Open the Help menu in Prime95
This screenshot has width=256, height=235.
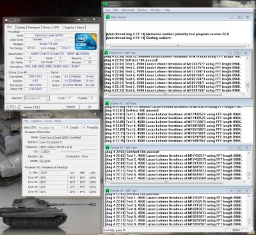click(x=167, y=10)
